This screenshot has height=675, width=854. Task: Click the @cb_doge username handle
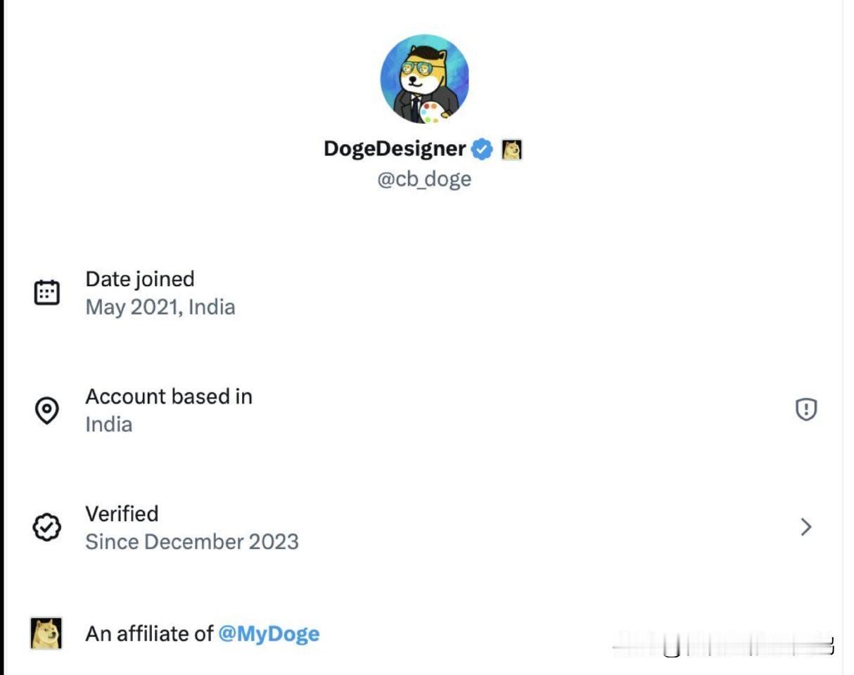[x=424, y=179]
